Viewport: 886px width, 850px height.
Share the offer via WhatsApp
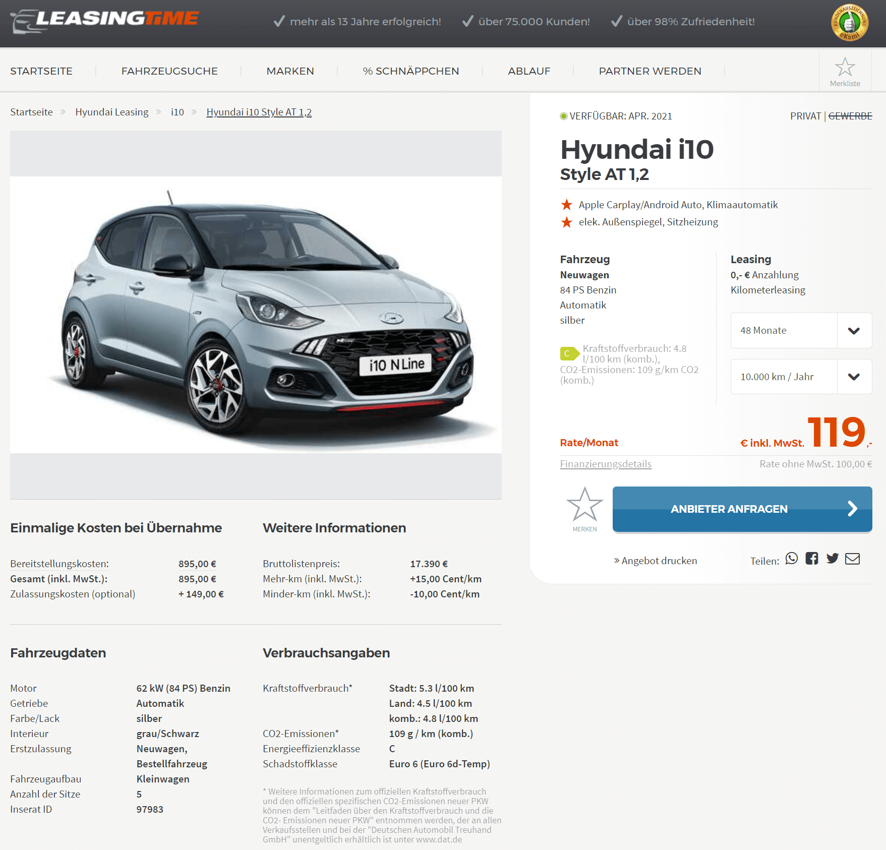[792, 559]
